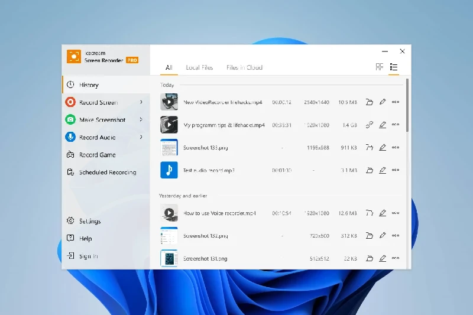Click the history list vertical scrollbar
This screenshot has width=473, height=315.
click(x=407, y=105)
